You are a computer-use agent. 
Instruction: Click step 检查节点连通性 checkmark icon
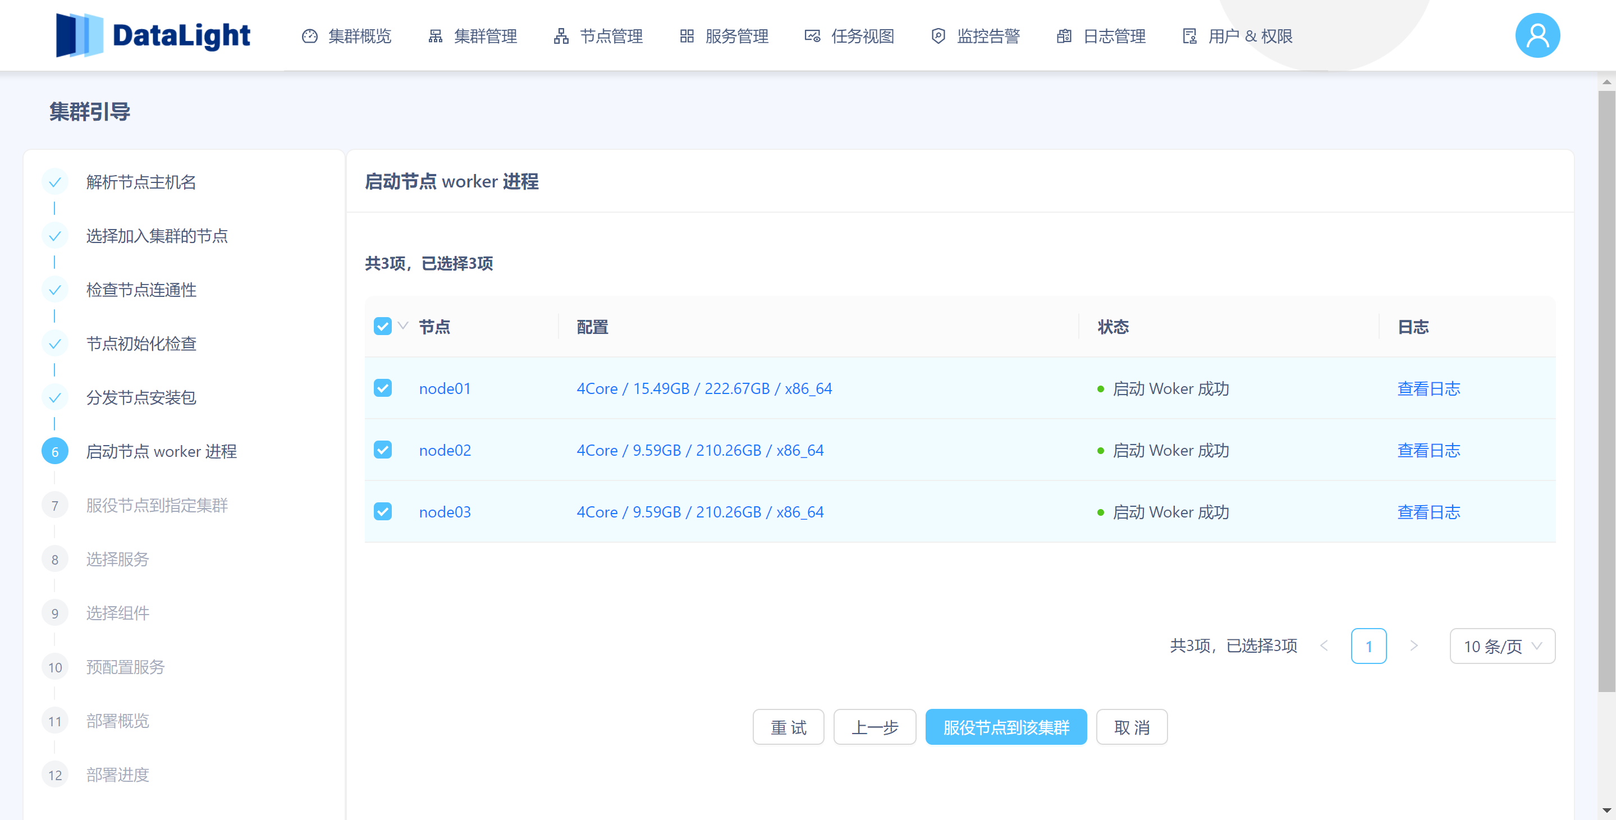click(x=54, y=290)
